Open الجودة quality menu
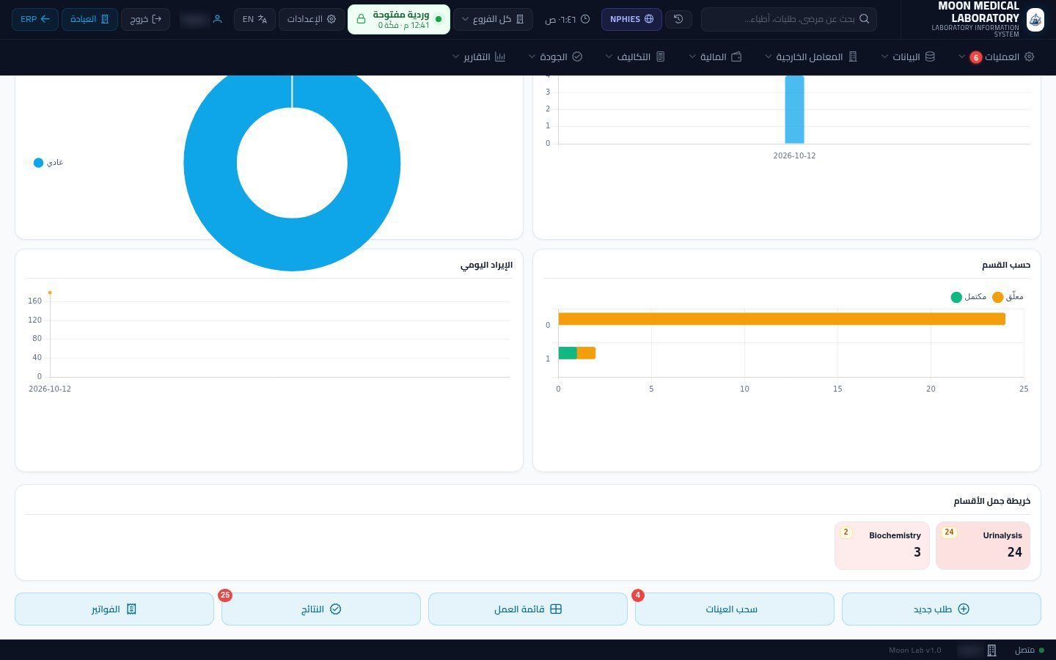1056x660 pixels. (x=555, y=56)
